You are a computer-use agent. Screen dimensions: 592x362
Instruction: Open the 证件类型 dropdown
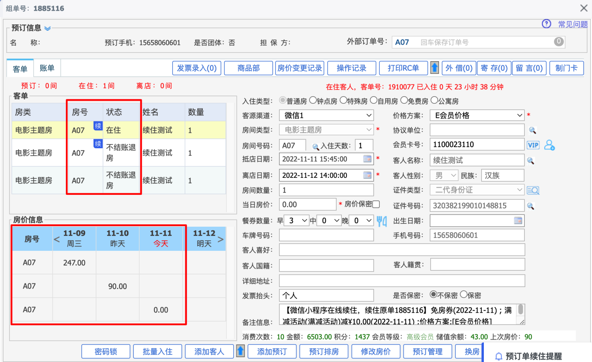tap(477, 190)
